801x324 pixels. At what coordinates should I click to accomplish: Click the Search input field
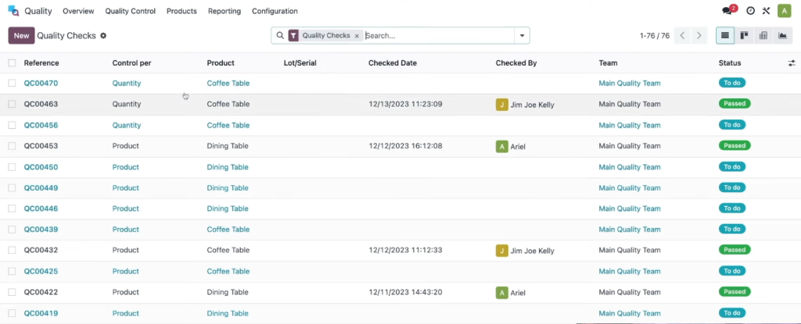[x=440, y=36]
